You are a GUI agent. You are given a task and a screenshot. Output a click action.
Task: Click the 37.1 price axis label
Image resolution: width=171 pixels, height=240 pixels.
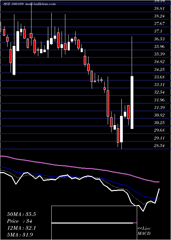click(x=158, y=31)
